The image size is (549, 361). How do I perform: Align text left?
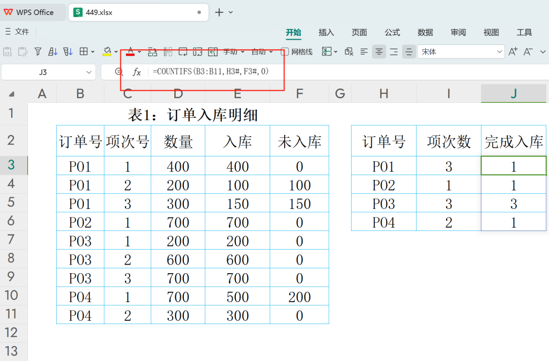click(364, 52)
